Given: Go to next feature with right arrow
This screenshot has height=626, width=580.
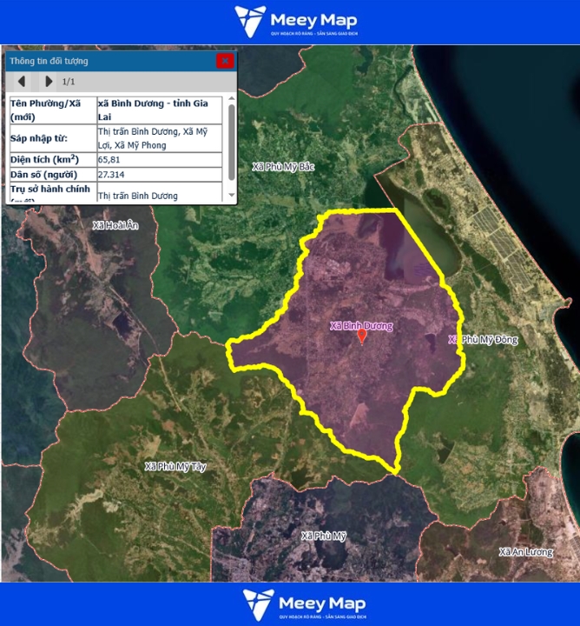Looking at the screenshot, I should [x=49, y=82].
